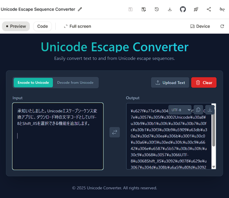
Task: Click the share icon in toolbar
Action: (x=209, y=9)
